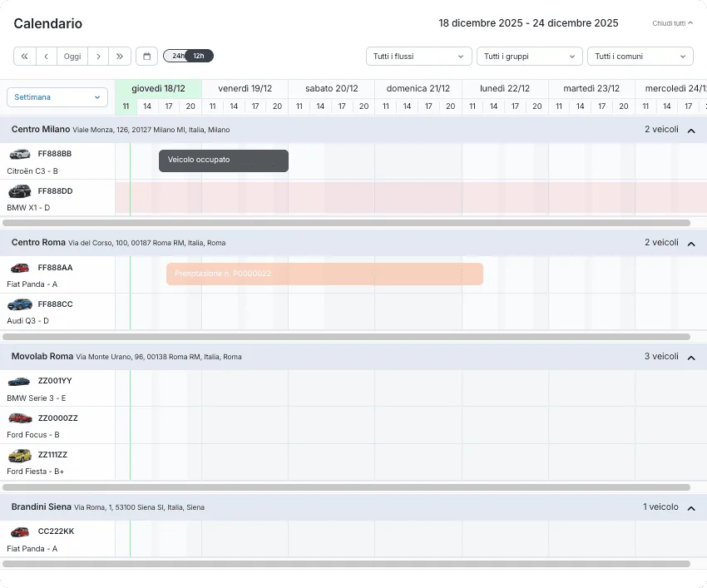Click the Ford Focus car thumbnail ZZ0000ZZ
The width and height of the screenshot is (707, 588).
20,418
